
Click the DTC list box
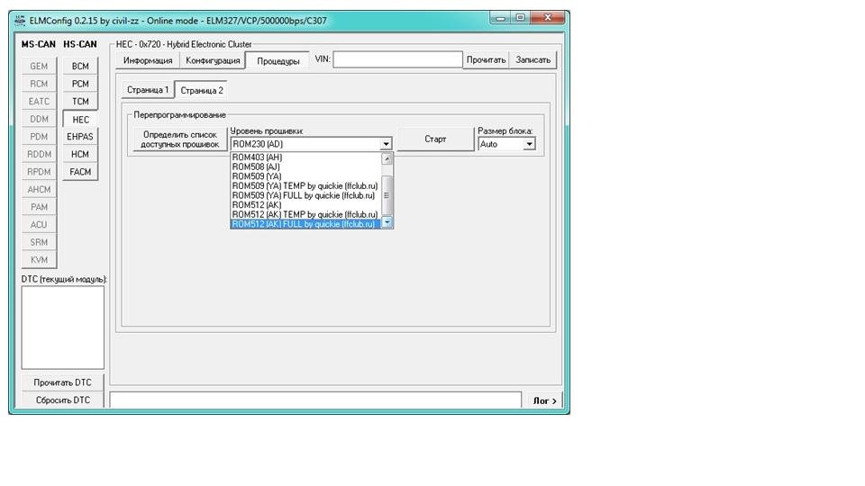coord(62,328)
